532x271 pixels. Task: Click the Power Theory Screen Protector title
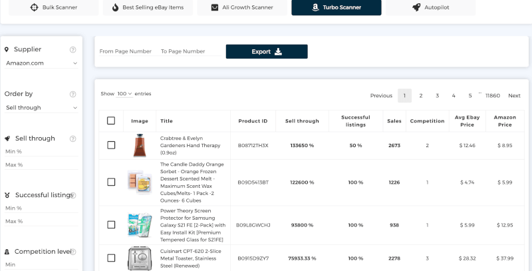193,225
